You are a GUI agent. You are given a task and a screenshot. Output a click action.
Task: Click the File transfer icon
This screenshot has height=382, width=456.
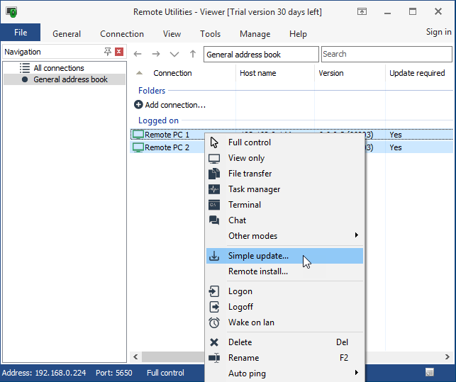point(214,174)
